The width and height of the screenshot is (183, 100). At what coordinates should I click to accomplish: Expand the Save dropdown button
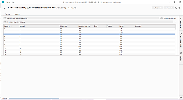(x=169, y=8)
